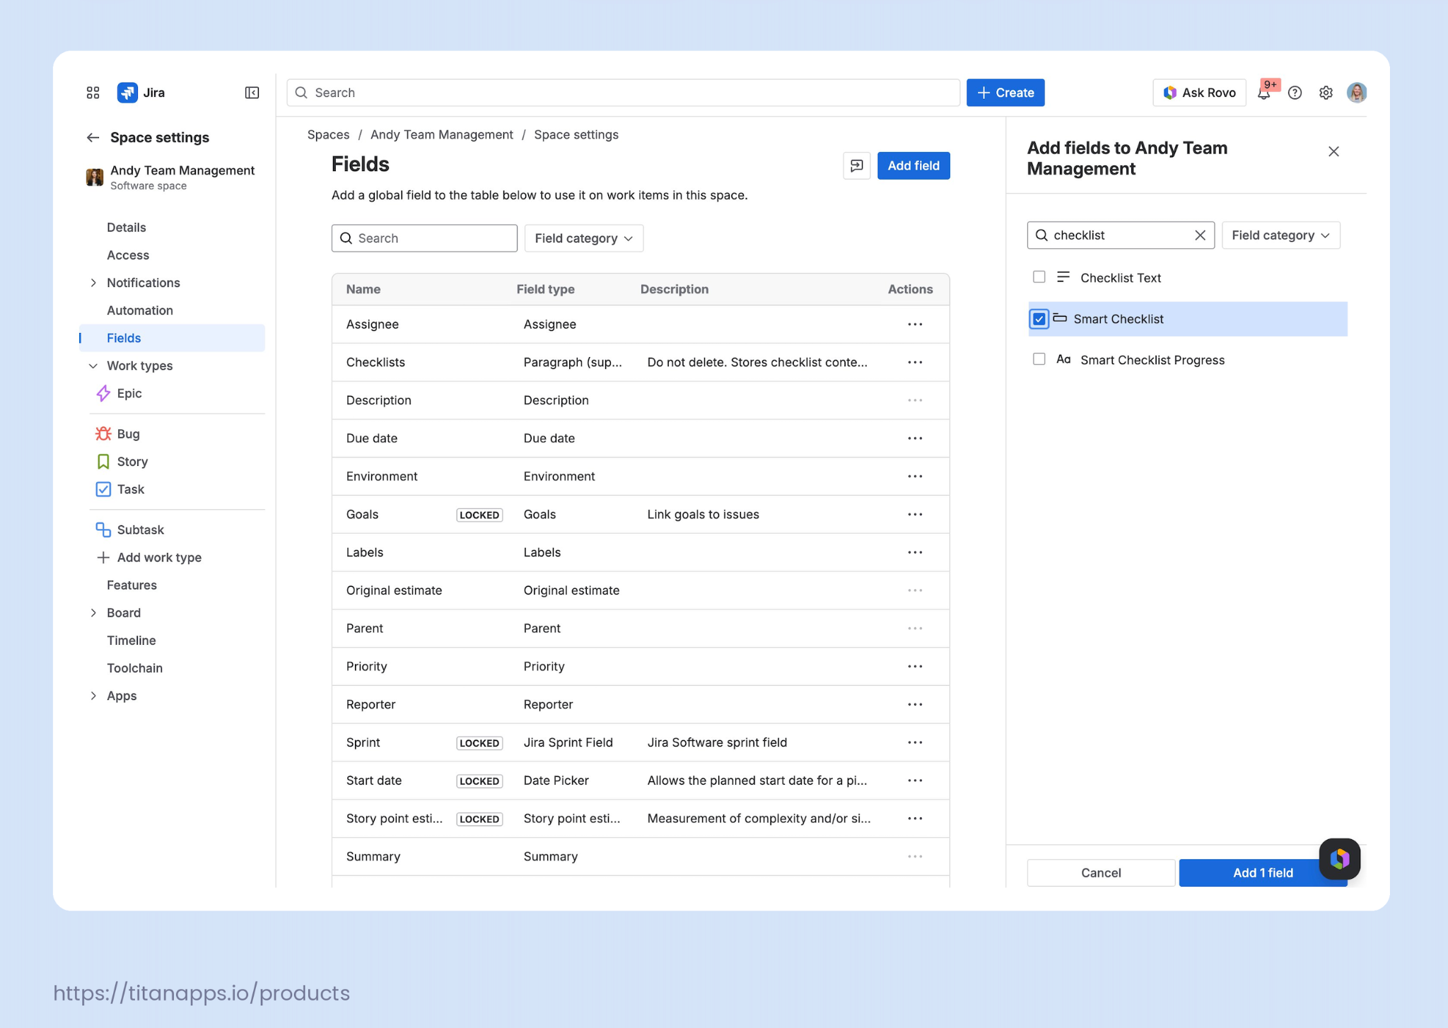Open the floating Rovo chat icon
This screenshot has height=1028, width=1448.
1339,858
